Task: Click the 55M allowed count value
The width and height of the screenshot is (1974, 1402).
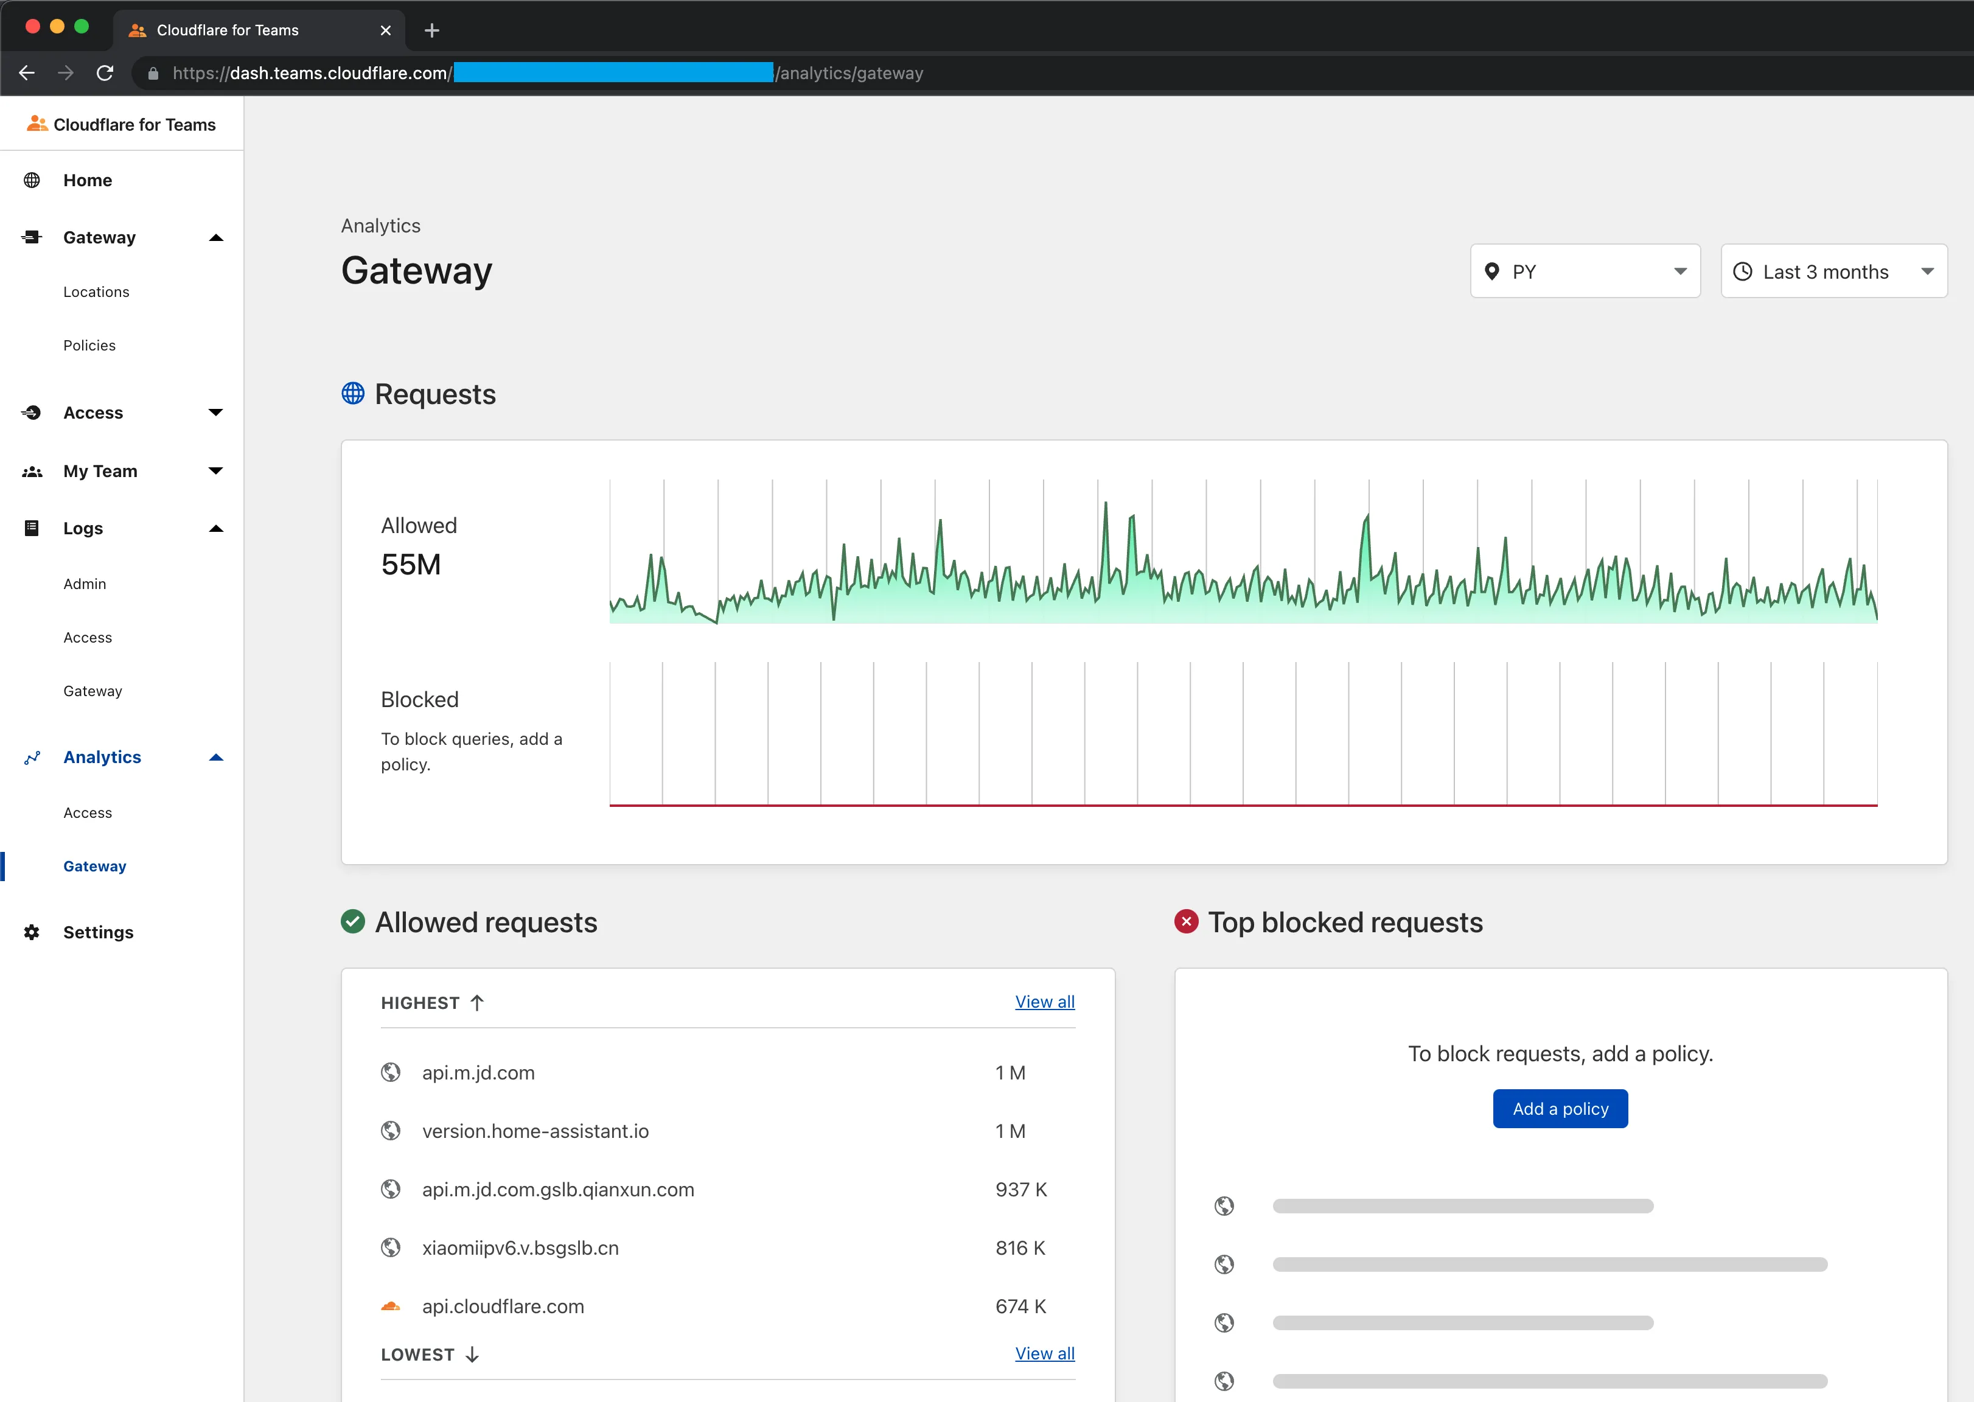Action: pyautogui.click(x=411, y=565)
